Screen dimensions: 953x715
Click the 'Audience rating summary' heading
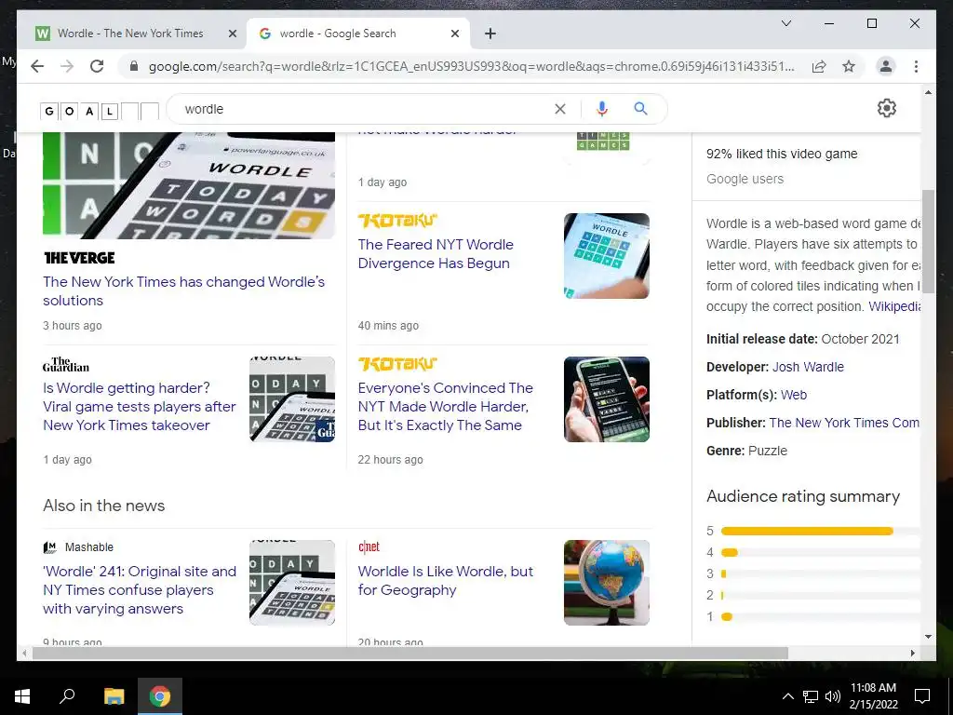pos(803,497)
